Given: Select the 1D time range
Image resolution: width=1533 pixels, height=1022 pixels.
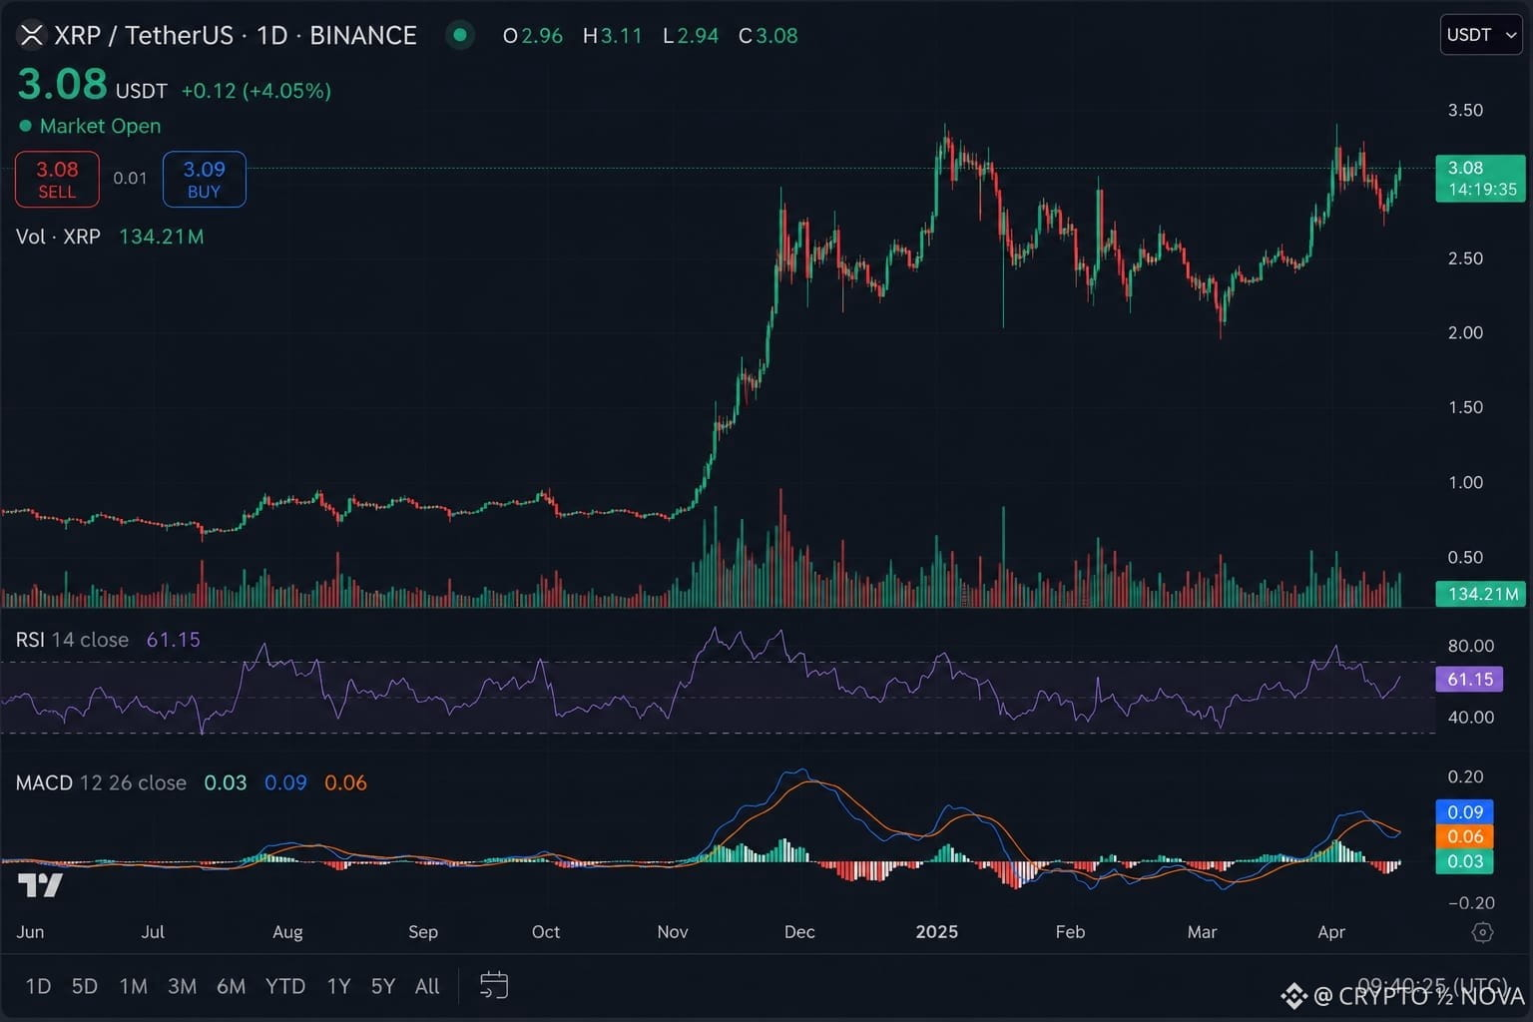Looking at the screenshot, I should coord(38,986).
